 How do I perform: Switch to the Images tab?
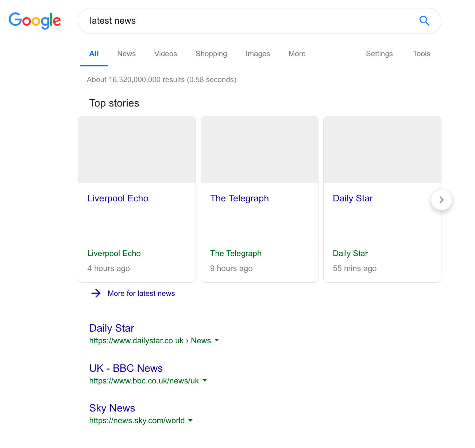point(258,54)
